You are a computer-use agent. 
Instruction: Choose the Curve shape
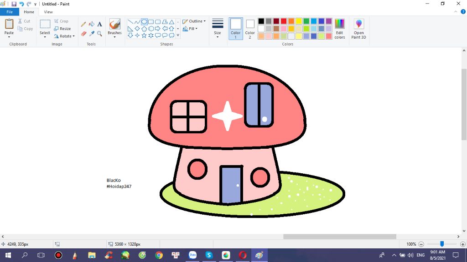(137, 22)
